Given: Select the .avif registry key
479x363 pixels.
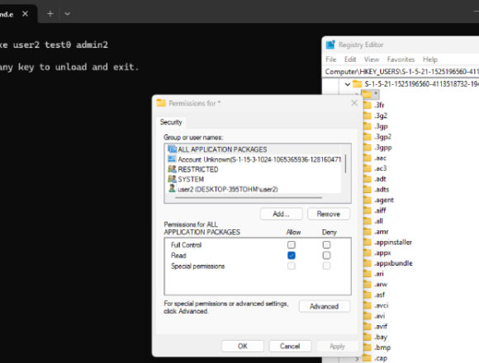Looking at the screenshot, I should [381, 327].
